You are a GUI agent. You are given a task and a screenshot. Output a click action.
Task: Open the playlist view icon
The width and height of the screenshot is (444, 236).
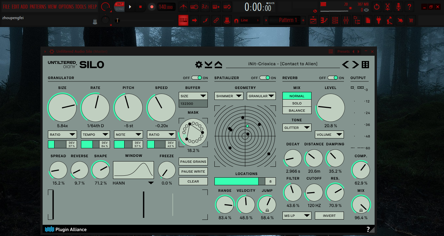[x=314, y=20]
